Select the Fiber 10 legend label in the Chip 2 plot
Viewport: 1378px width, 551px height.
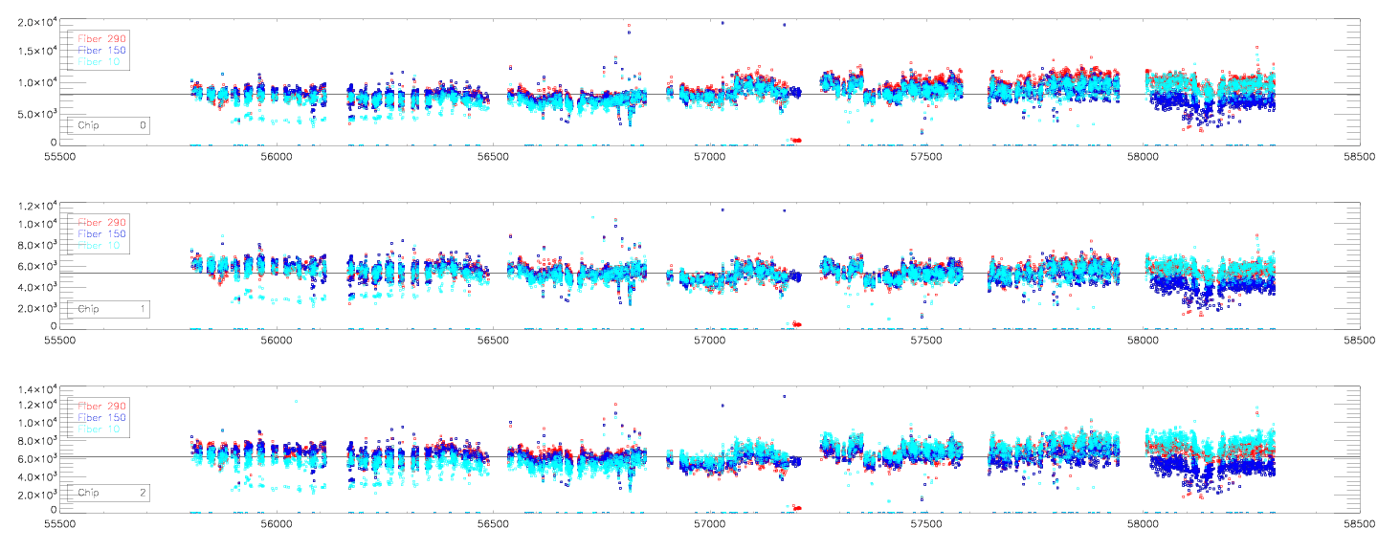100,429
